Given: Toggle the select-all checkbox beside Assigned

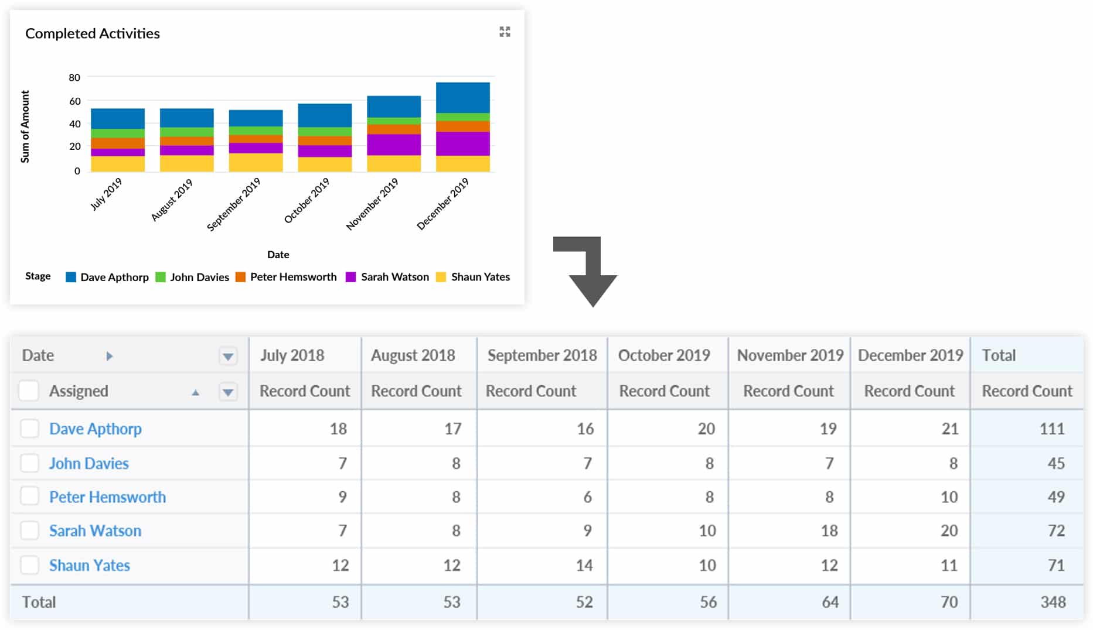Looking at the screenshot, I should click(29, 391).
